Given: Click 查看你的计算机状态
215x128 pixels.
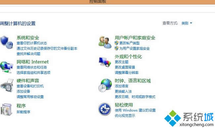Looking at the screenshot, I should click(32, 43).
